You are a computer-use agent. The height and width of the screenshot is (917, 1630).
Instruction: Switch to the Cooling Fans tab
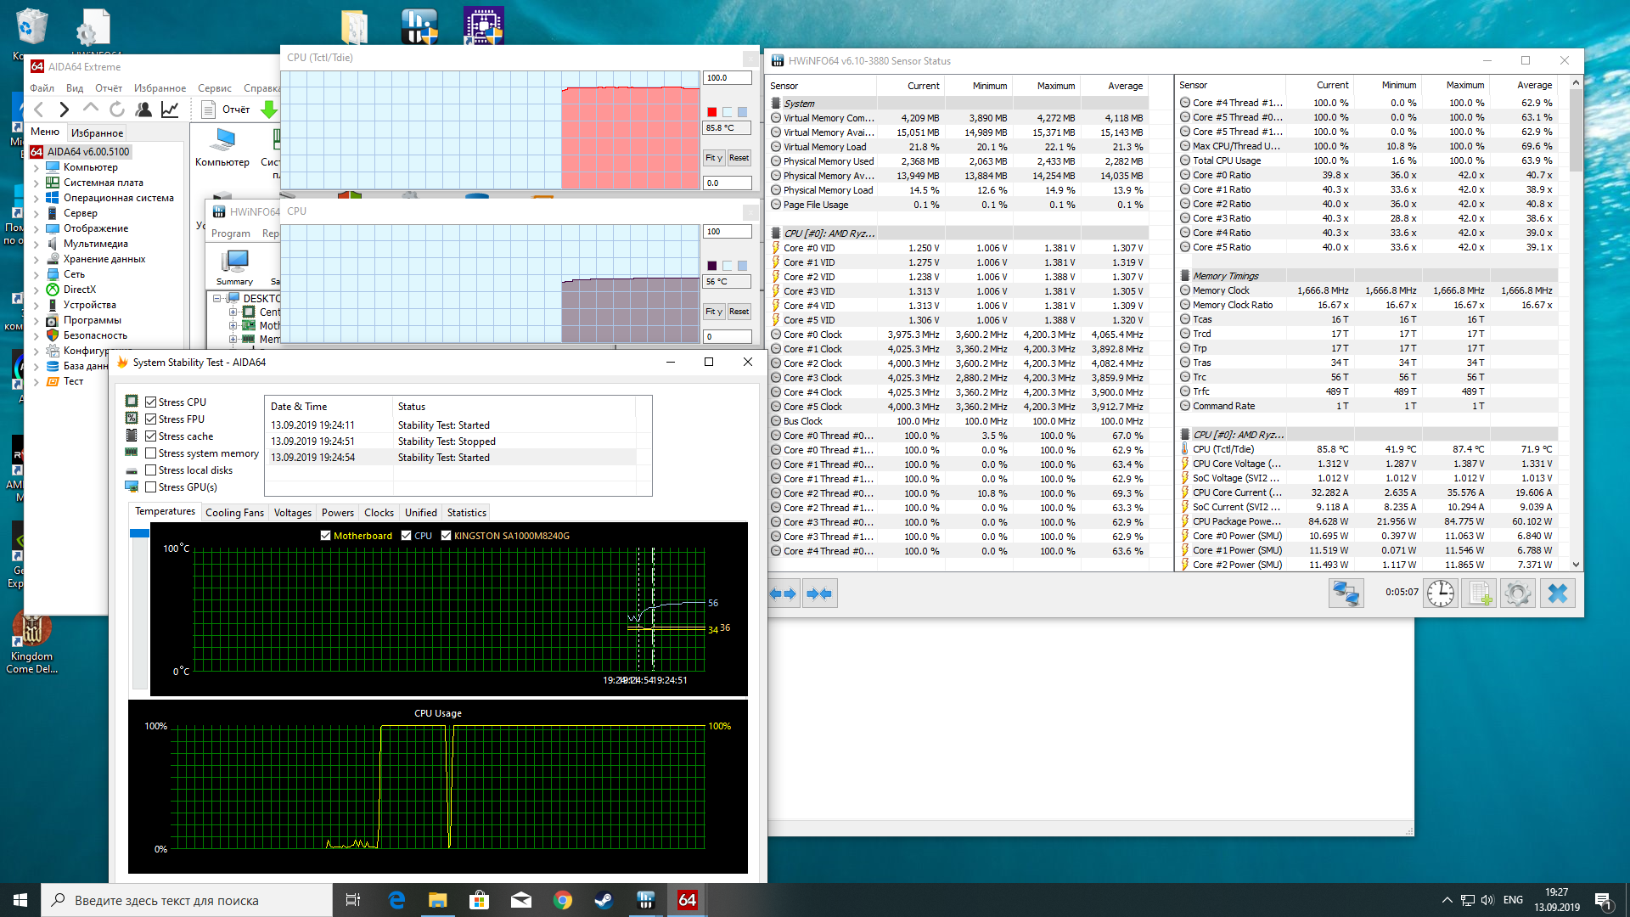(234, 513)
